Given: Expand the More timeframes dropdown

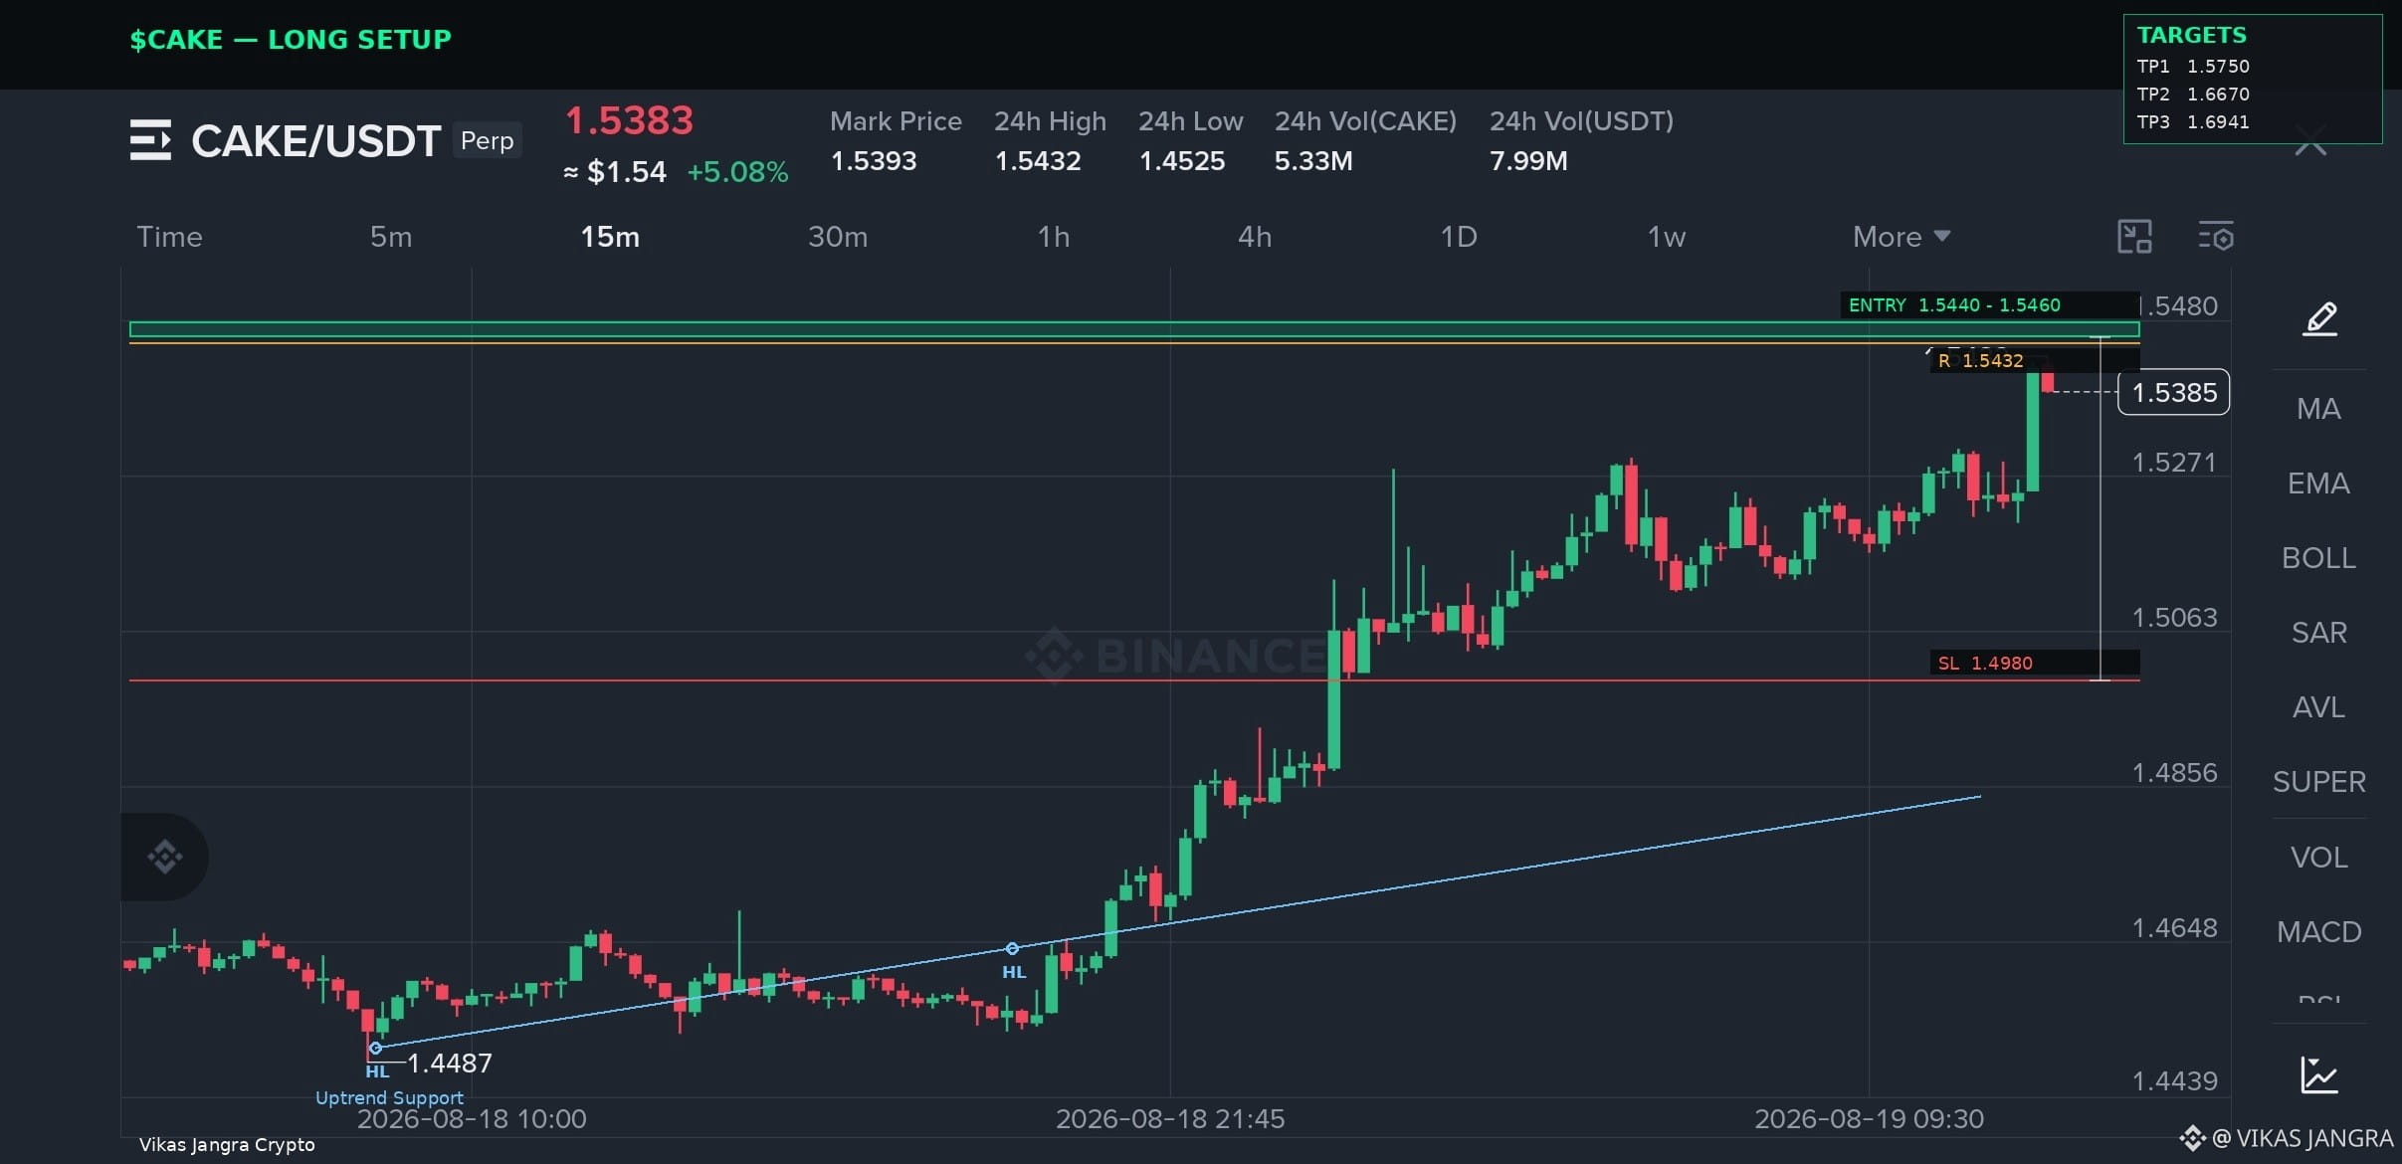Looking at the screenshot, I should [1902, 237].
